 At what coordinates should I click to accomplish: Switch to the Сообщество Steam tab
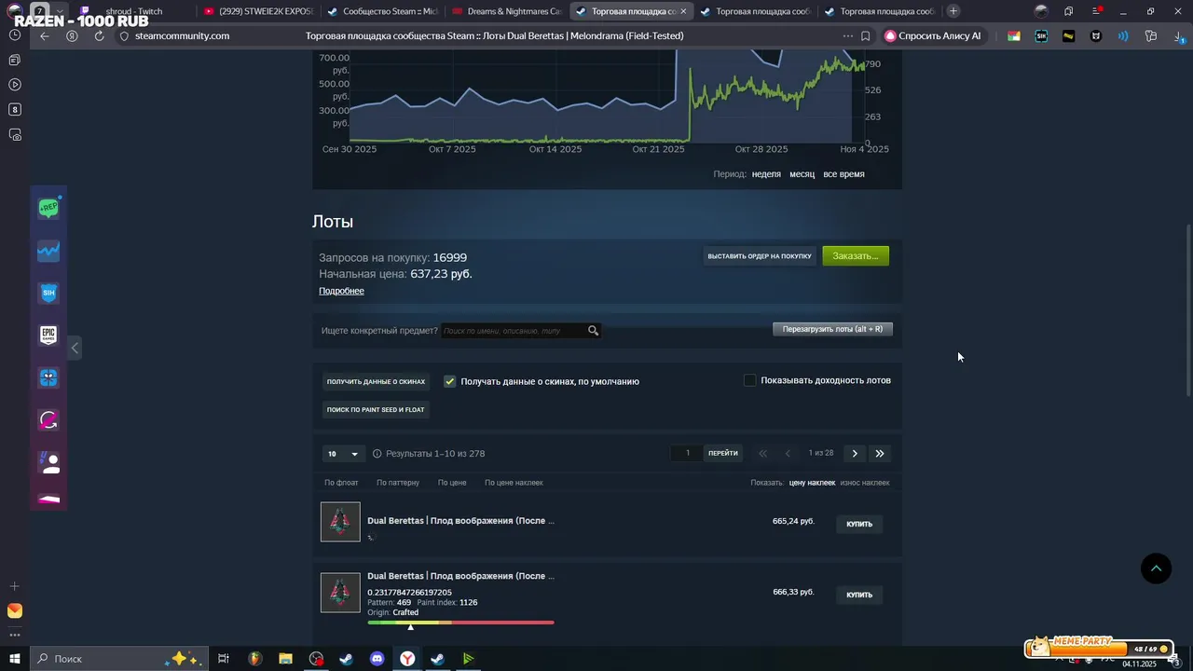tap(383, 11)
